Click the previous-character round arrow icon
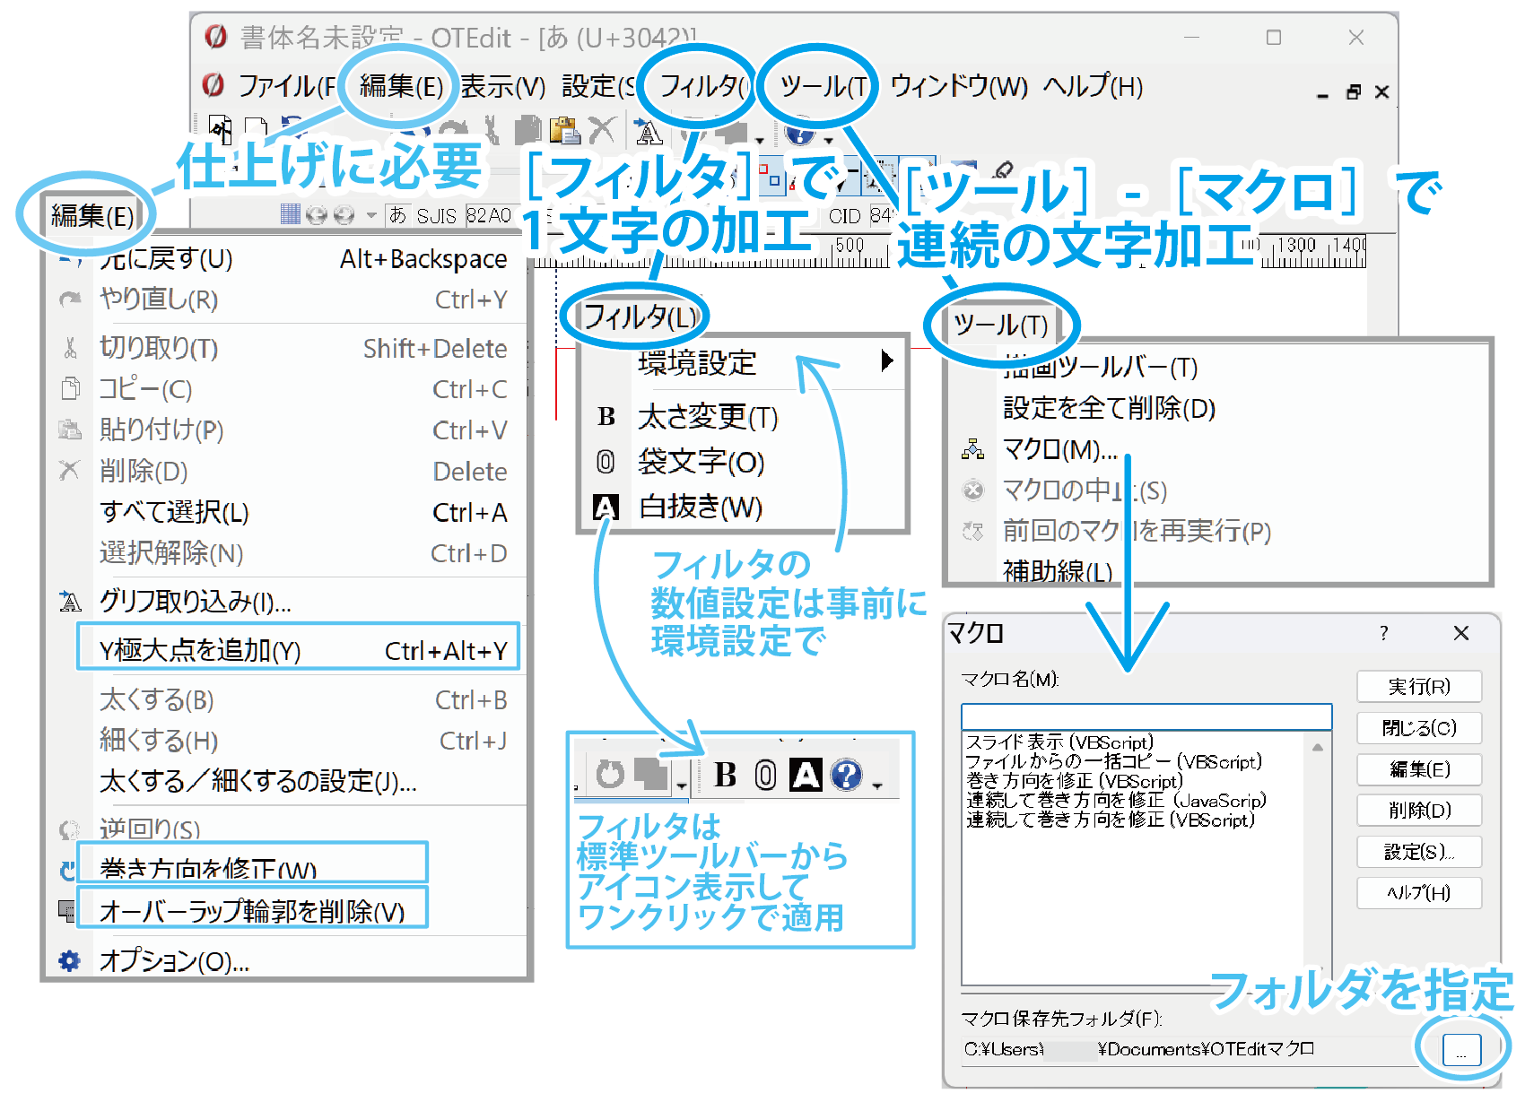Screen dimensions: 1525x1102 (316, 215)
